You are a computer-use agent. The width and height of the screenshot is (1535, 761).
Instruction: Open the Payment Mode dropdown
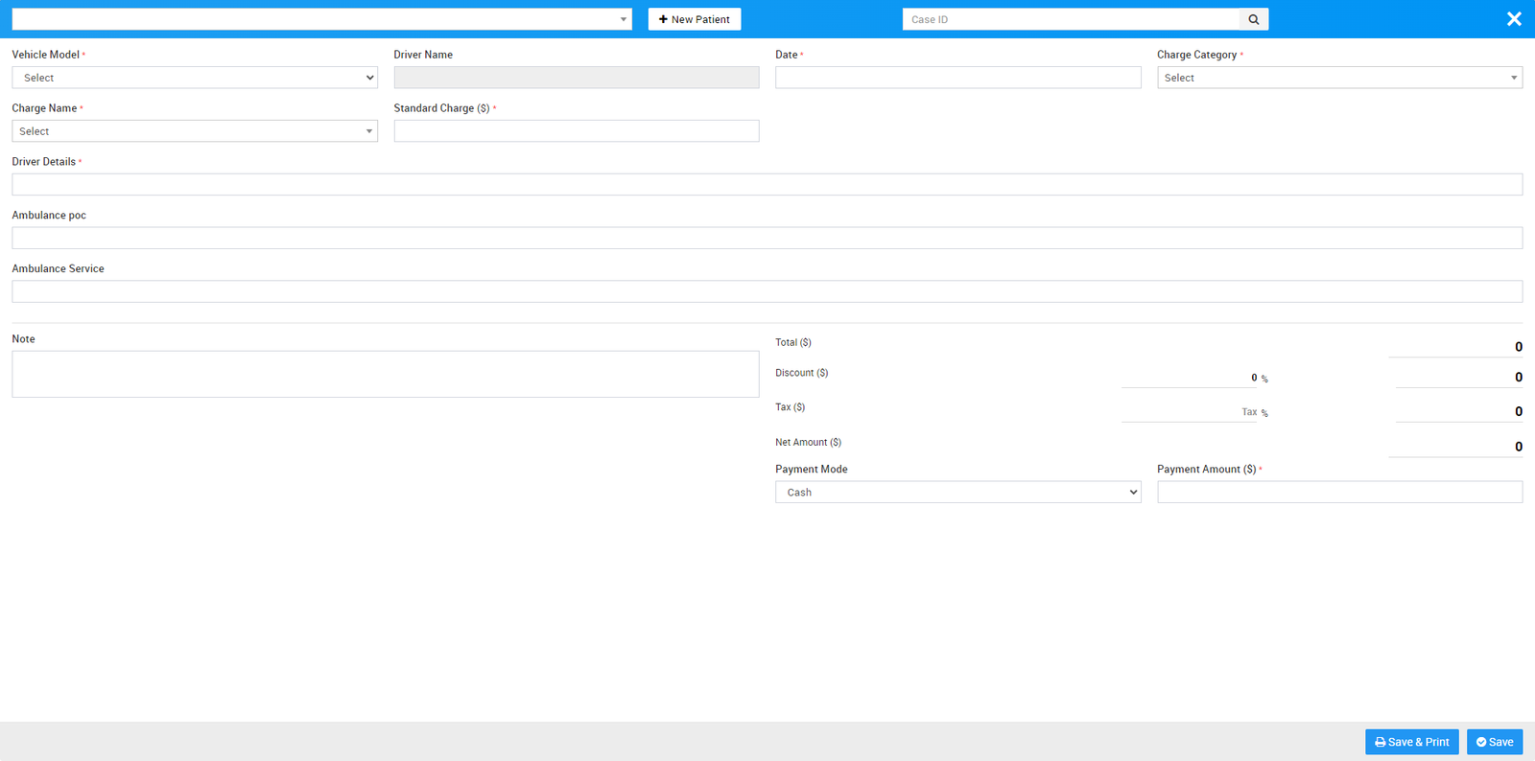click(957, 493)
